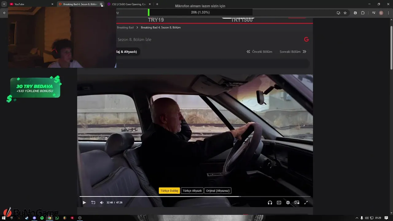This screenshot has width=393, height=221.
Task: Open the Chrome extensions puzzle menu
Action: pos(363,13)
